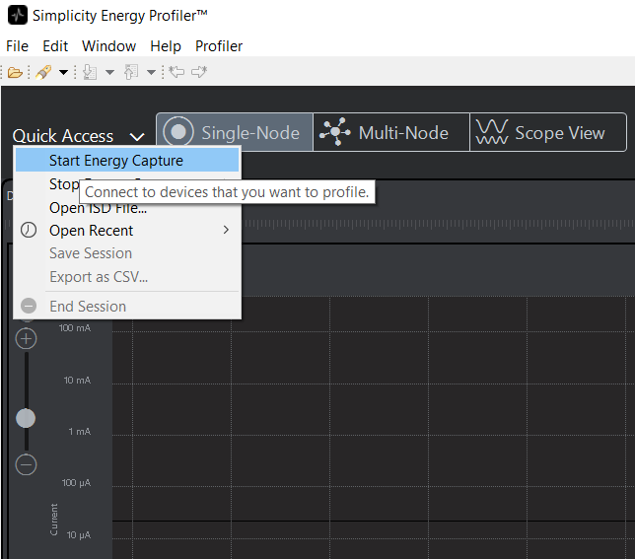
Task: Click the zoom out minus icon on current axis
Action: point(27,464)
